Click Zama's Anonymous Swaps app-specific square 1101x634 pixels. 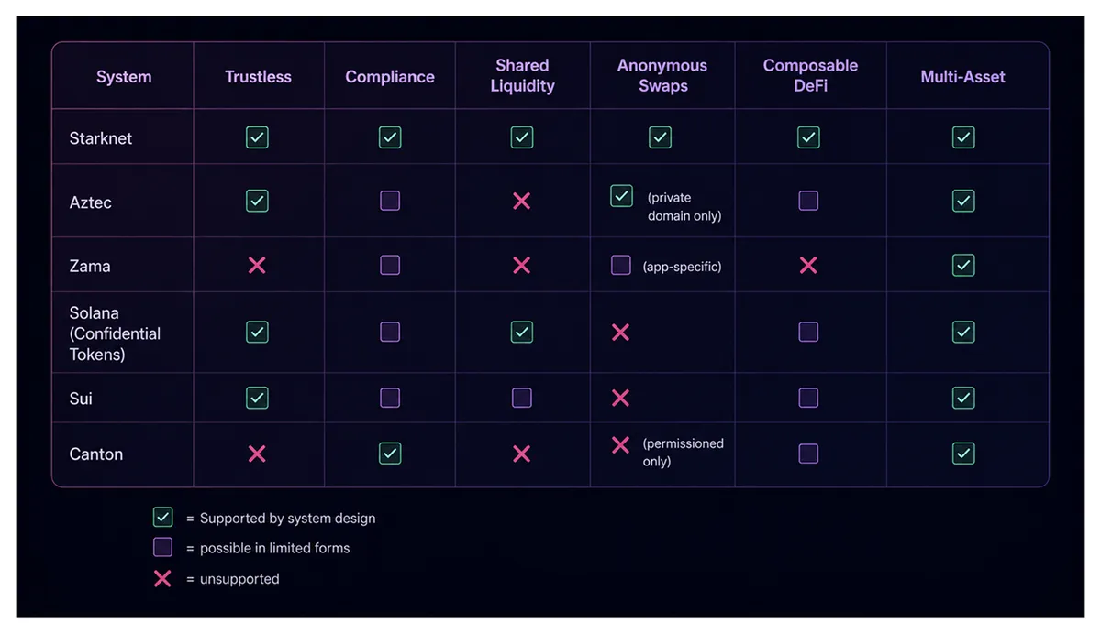pyautogui.click(x=621, y=266)
